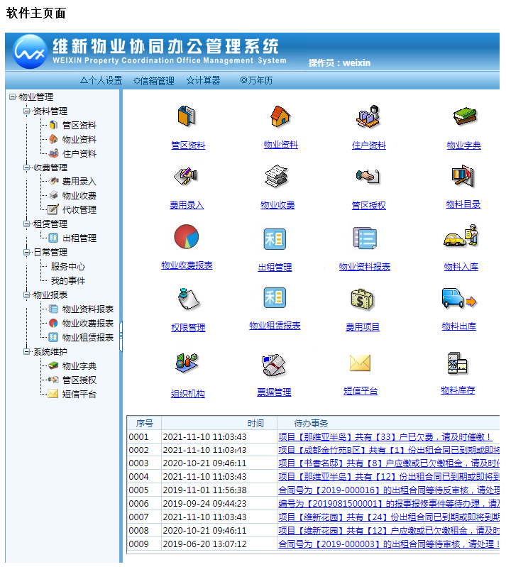Open 计算器 from the top menu bar
Image resolution: width=506 pixels, height=567 pixels.
click(203, 81)
